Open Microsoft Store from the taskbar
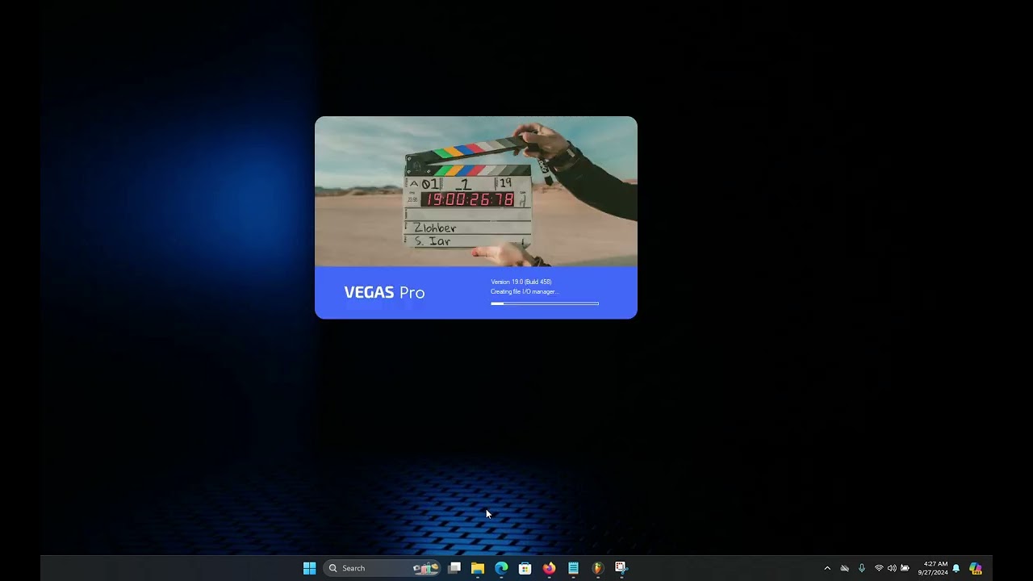 click(x=525, y=568)
